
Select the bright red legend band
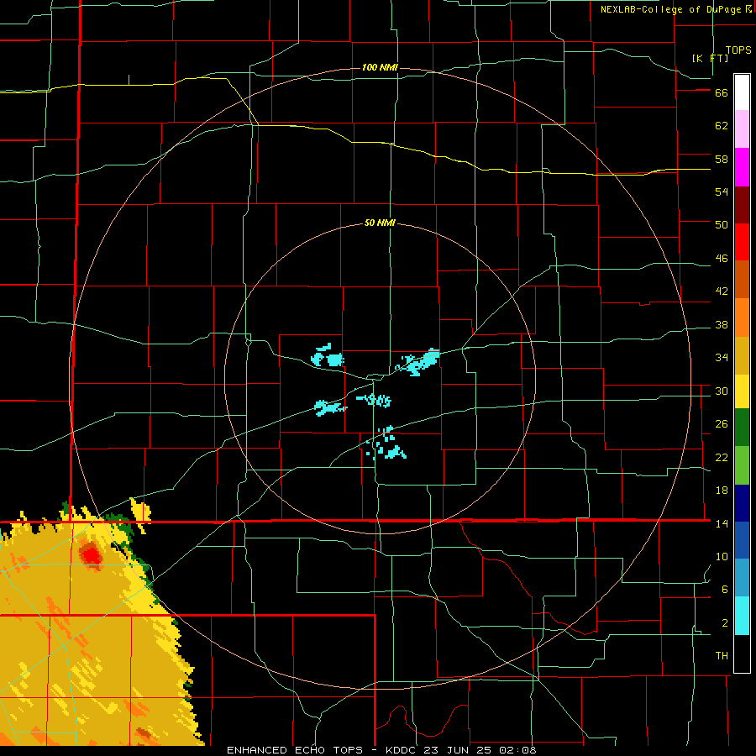click(x=742, y=242)
